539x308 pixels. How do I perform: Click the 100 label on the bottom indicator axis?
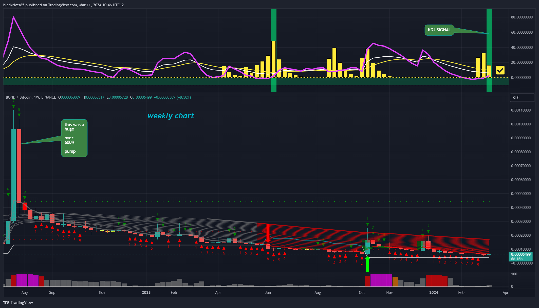click(514, 274)
